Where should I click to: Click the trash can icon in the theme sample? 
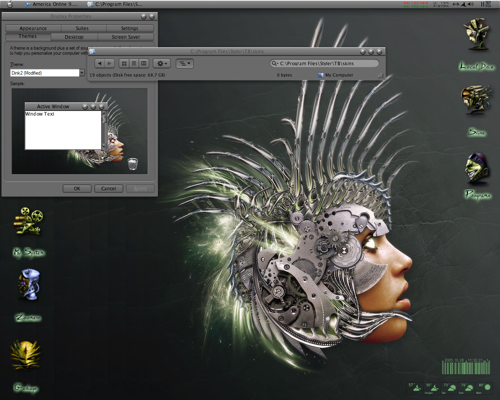coord(133,164)
